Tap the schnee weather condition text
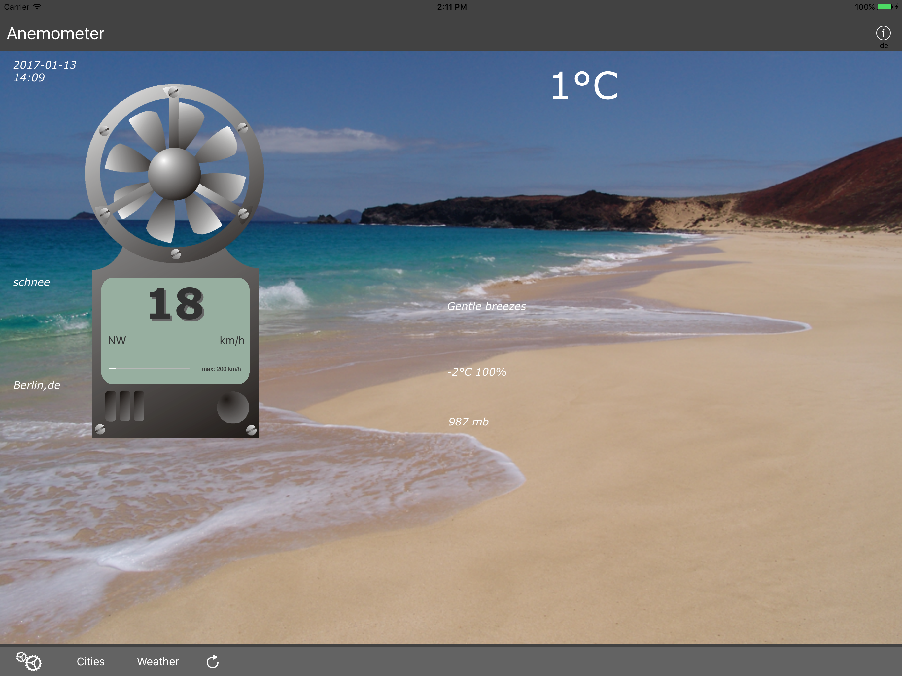The height and width of the screenshot is (676, 902). 31,282
